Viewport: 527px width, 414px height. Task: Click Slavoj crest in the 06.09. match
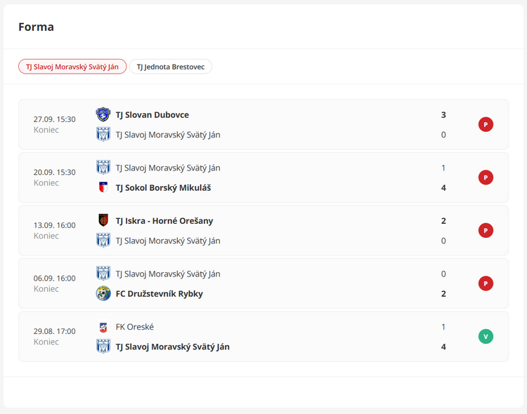[103, 274]
